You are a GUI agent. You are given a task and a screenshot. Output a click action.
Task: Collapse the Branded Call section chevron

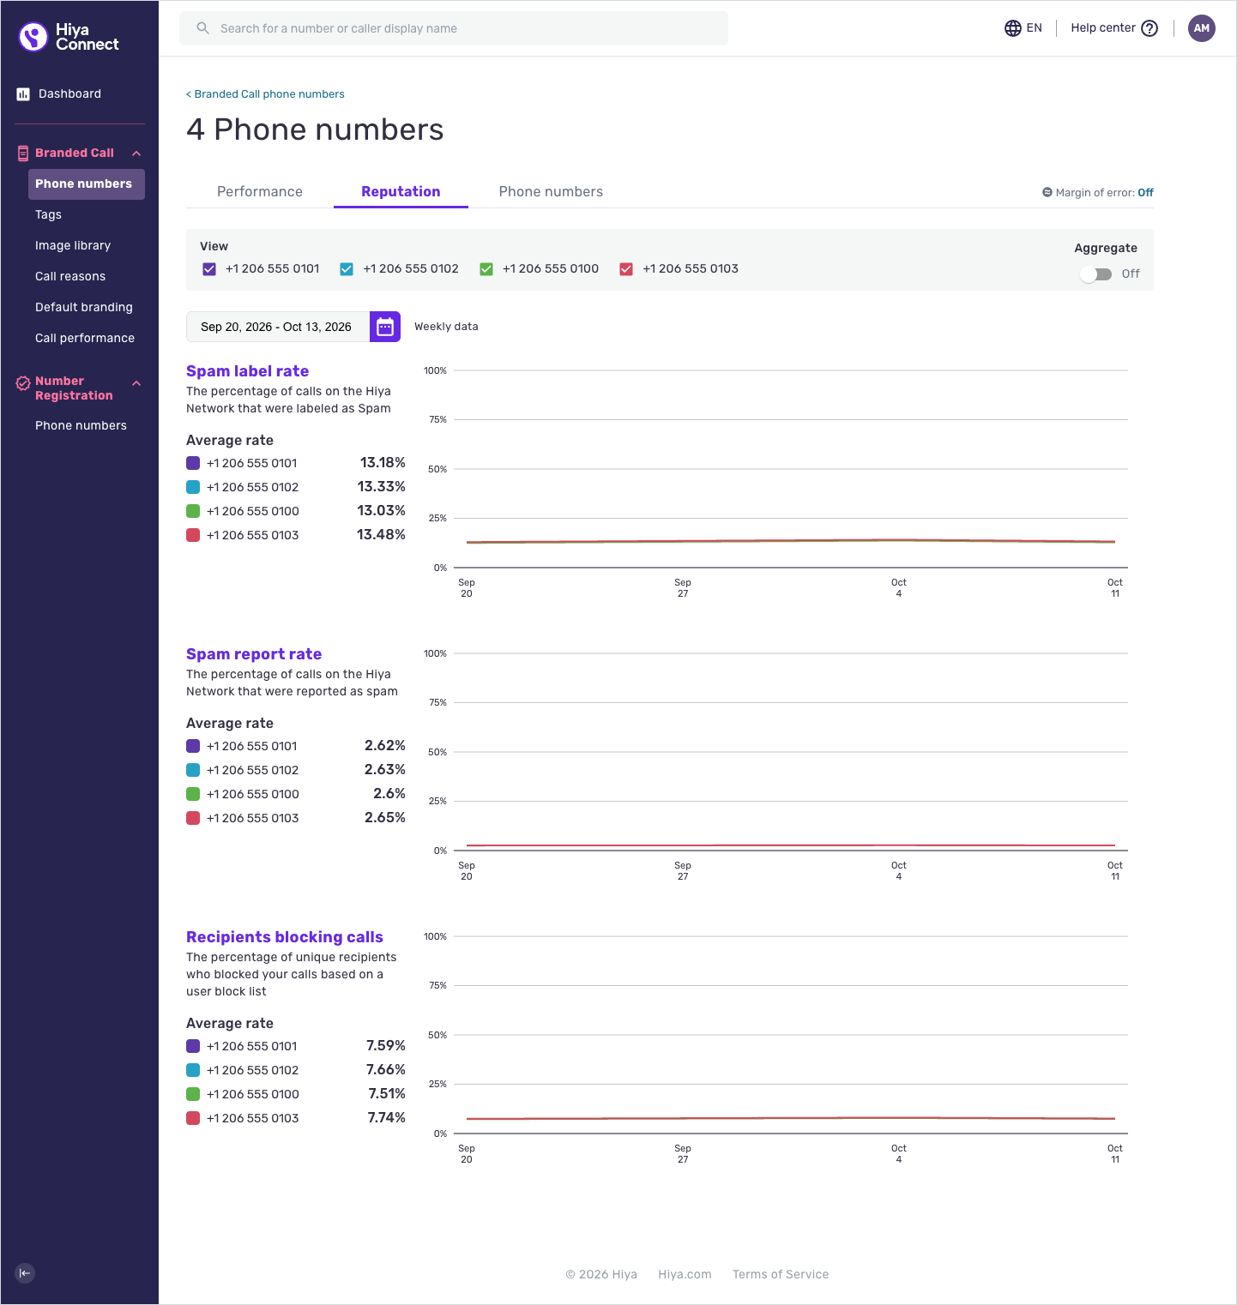[136, 153]
